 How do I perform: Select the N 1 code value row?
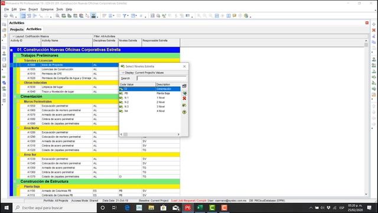(x=149, y=98)
